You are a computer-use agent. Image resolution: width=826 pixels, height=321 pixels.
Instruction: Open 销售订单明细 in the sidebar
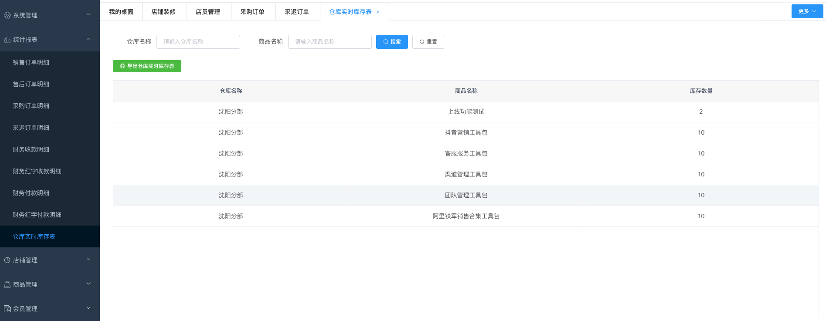click(x=50, y=62)
